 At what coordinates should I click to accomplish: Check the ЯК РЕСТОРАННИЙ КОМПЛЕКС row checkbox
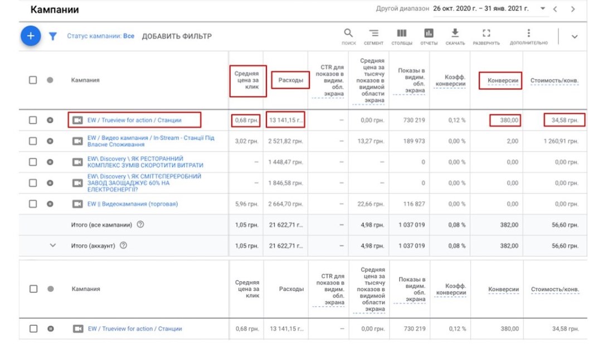click(x=33, y=162)
